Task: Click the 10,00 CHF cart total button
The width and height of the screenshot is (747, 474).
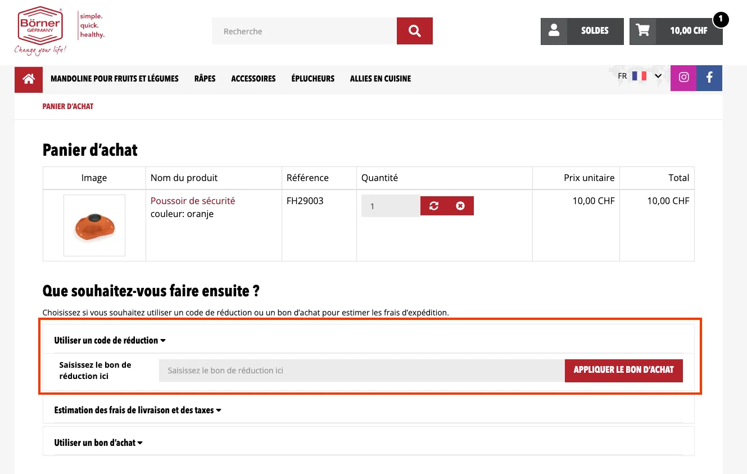Action: 689,31
